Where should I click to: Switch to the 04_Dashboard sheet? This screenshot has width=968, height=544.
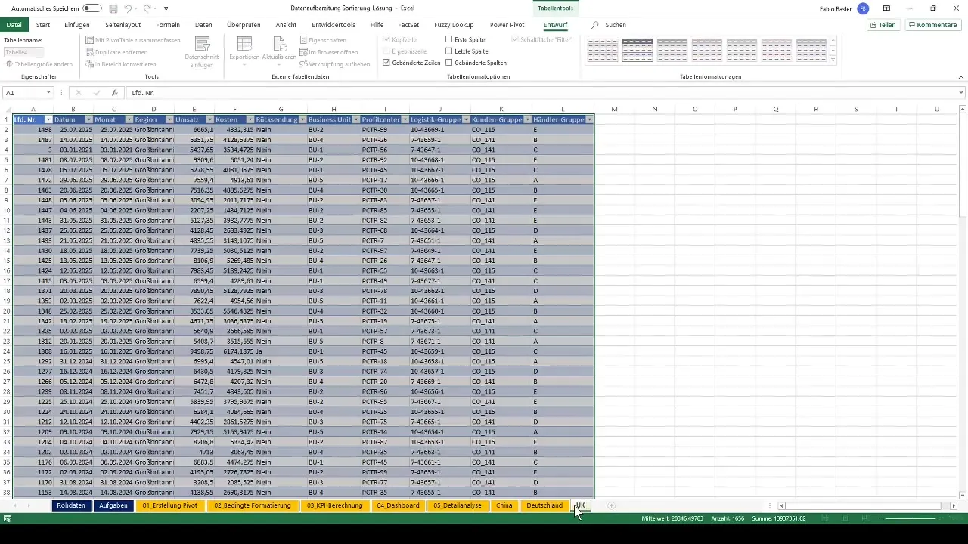[398, 505]
